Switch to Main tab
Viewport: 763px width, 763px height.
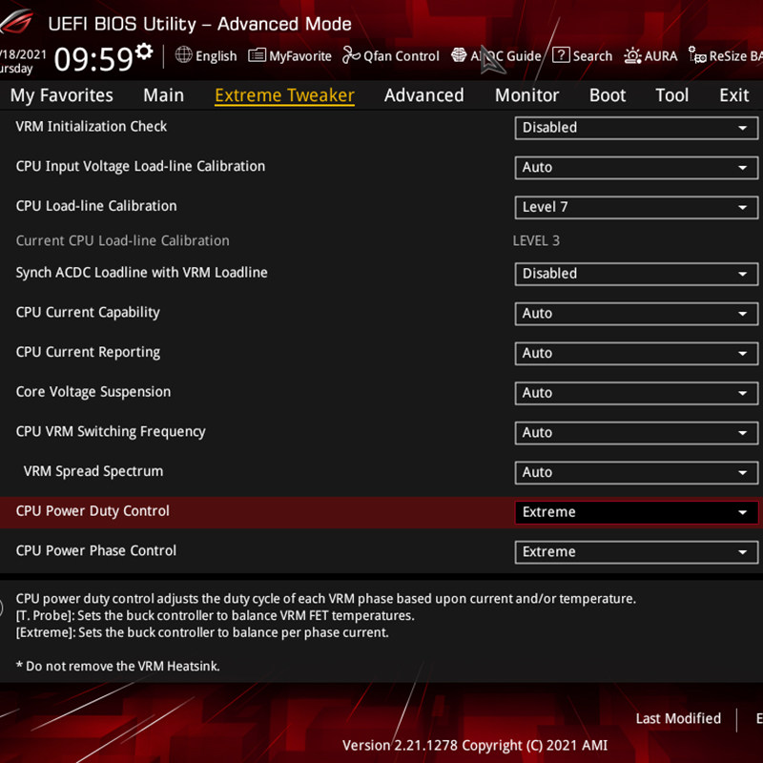click(163, 94)
